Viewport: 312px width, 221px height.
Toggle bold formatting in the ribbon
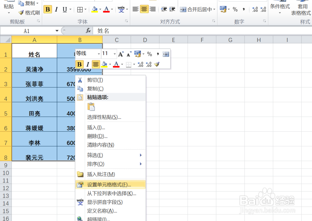point(47,10)
